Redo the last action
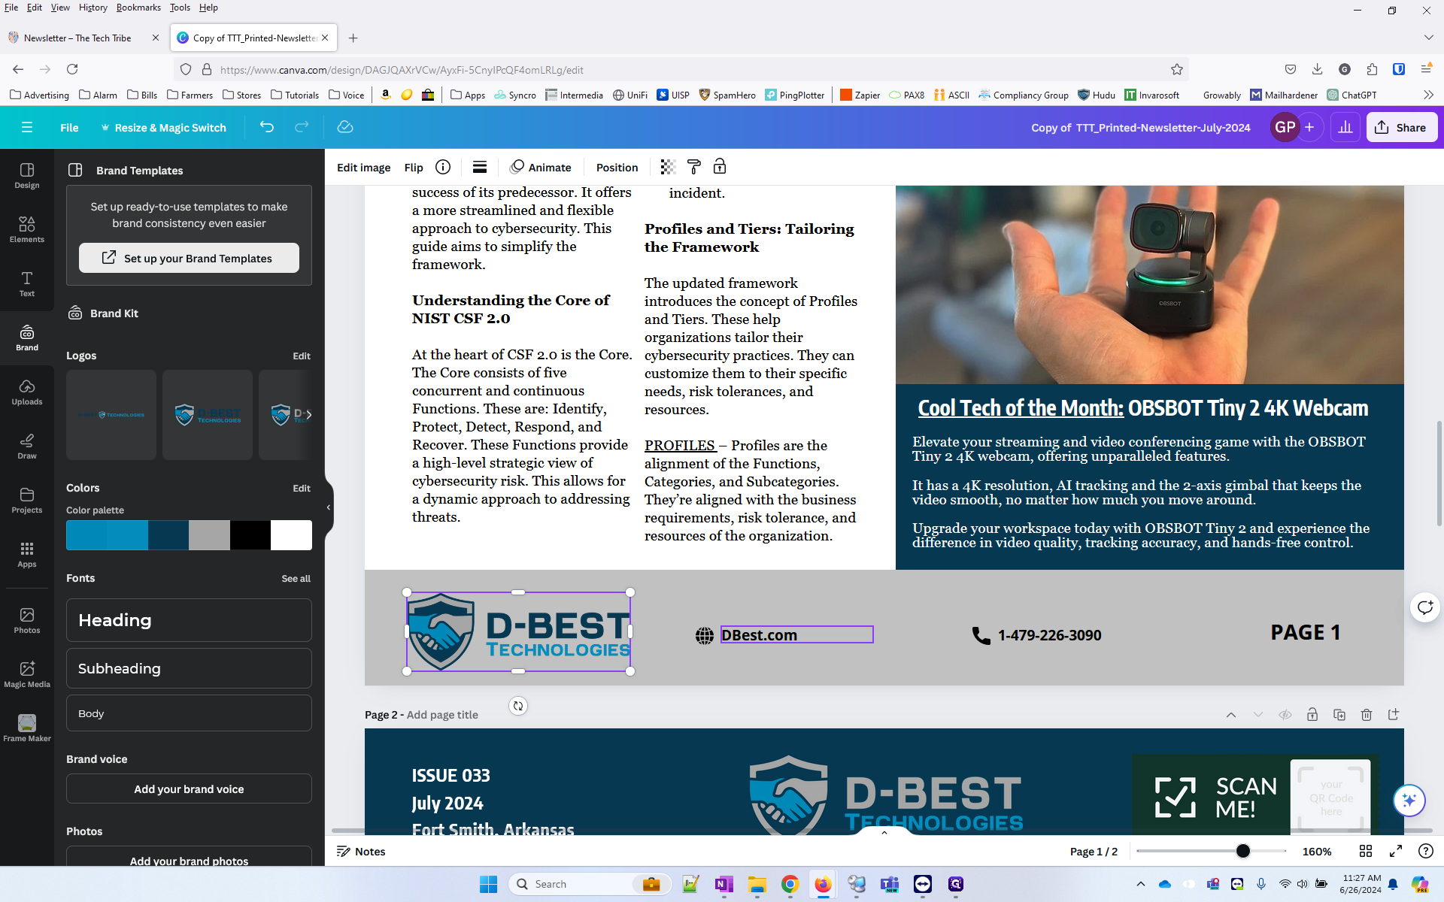The width and height of the screenshot is (1444, 902). coord(302,127)
